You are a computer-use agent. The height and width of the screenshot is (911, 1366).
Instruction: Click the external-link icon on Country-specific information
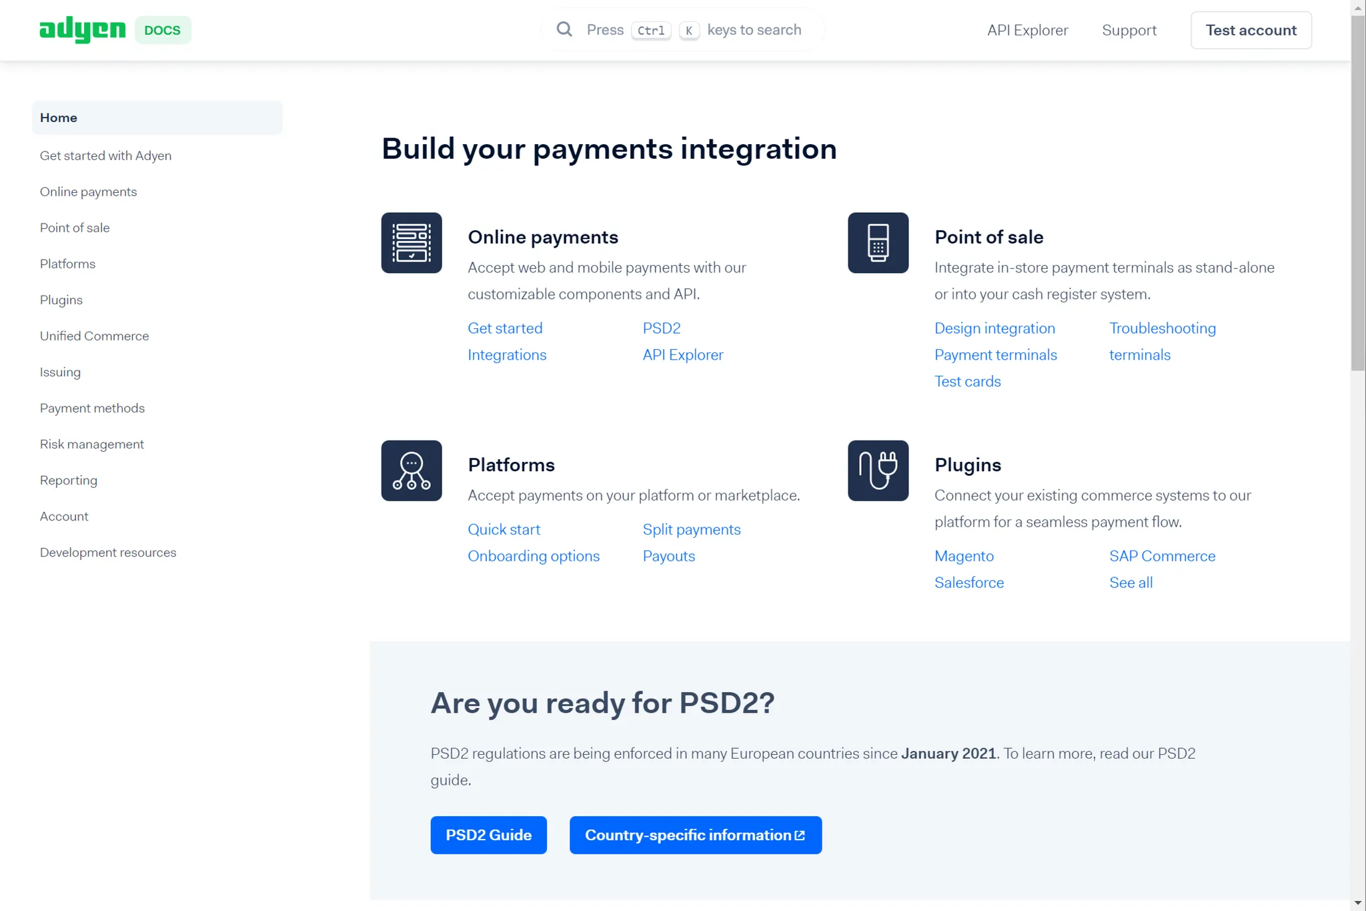pyautogui.click(x=799, y=834)
